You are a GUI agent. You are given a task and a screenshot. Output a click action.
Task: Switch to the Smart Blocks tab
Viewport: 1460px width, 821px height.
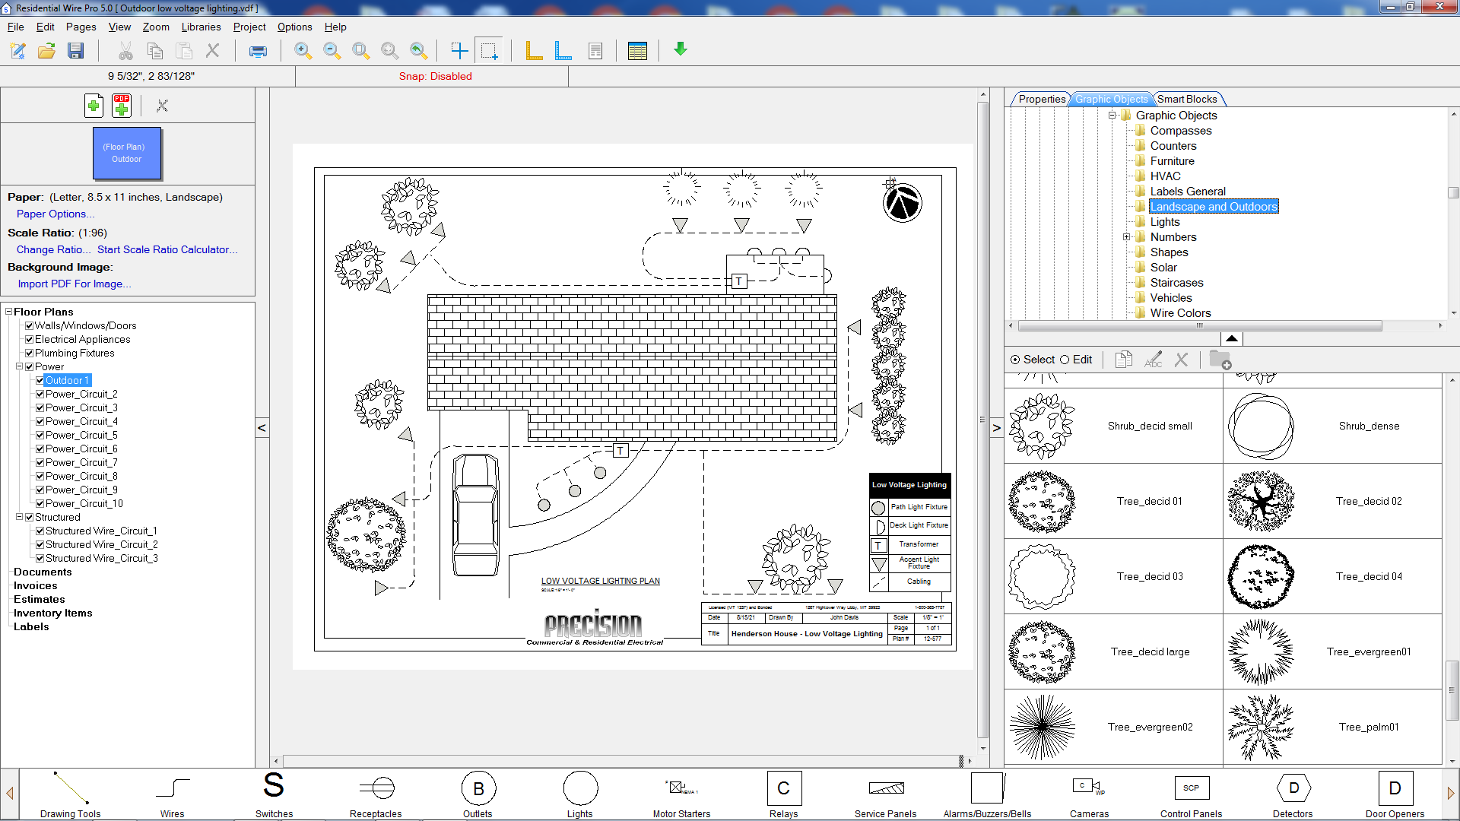pos(1186,99)
